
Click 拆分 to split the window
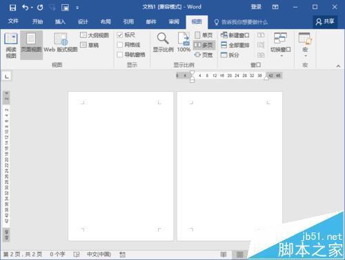click(230, 55)
